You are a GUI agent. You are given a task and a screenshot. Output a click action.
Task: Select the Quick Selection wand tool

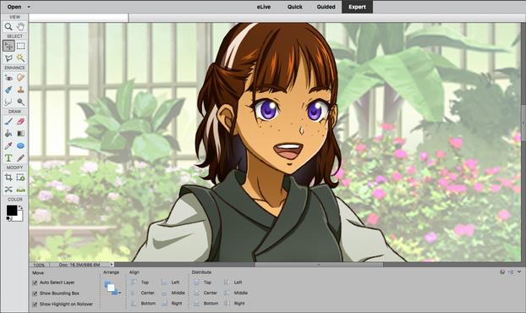tap(20, 58)
